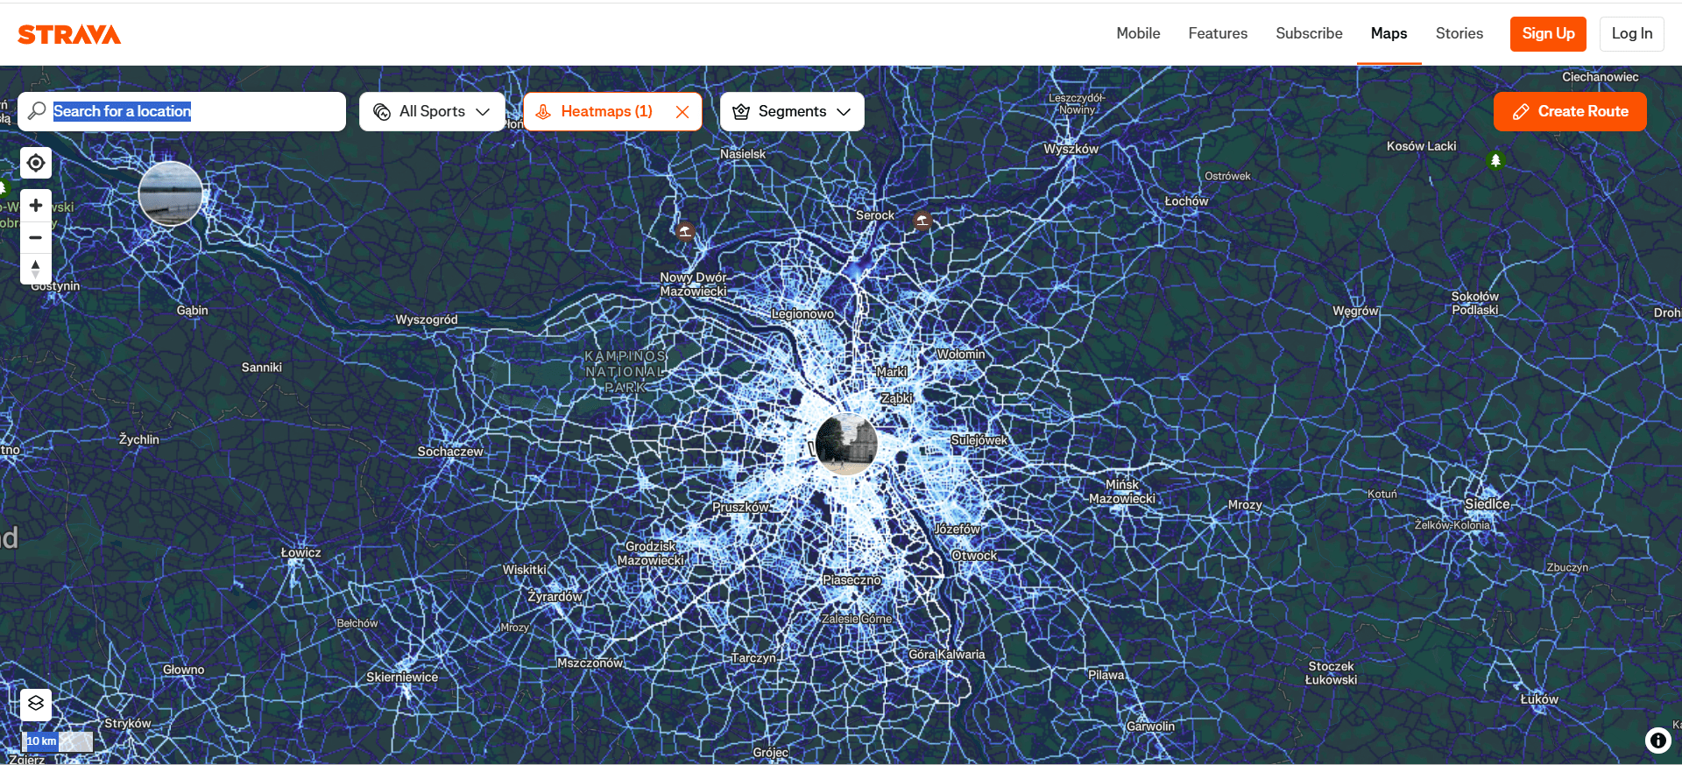The width and height of the screenshot is (1682, 765).
Task: Click the Sokołów Podlaski label
Action: coord(1475,303)
